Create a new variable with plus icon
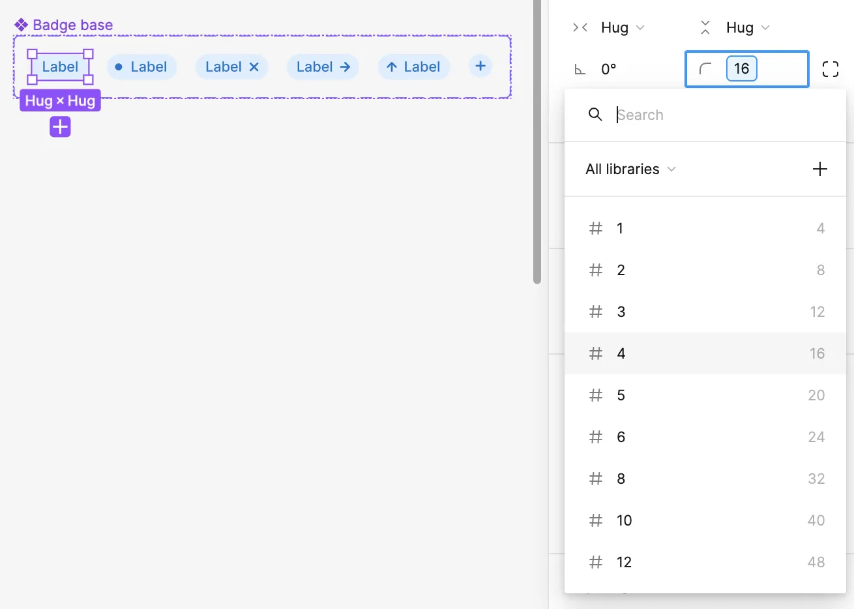Screen dimensions: 854x609 pyautogui.click(x=819, y=170)
